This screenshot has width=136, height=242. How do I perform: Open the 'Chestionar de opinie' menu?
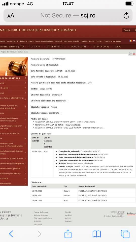point(112,41)
